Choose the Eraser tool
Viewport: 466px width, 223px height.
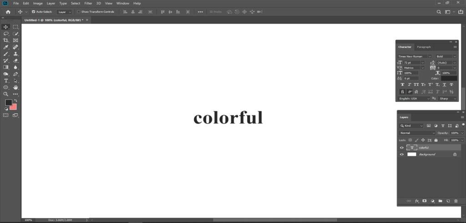coord(15,61)
